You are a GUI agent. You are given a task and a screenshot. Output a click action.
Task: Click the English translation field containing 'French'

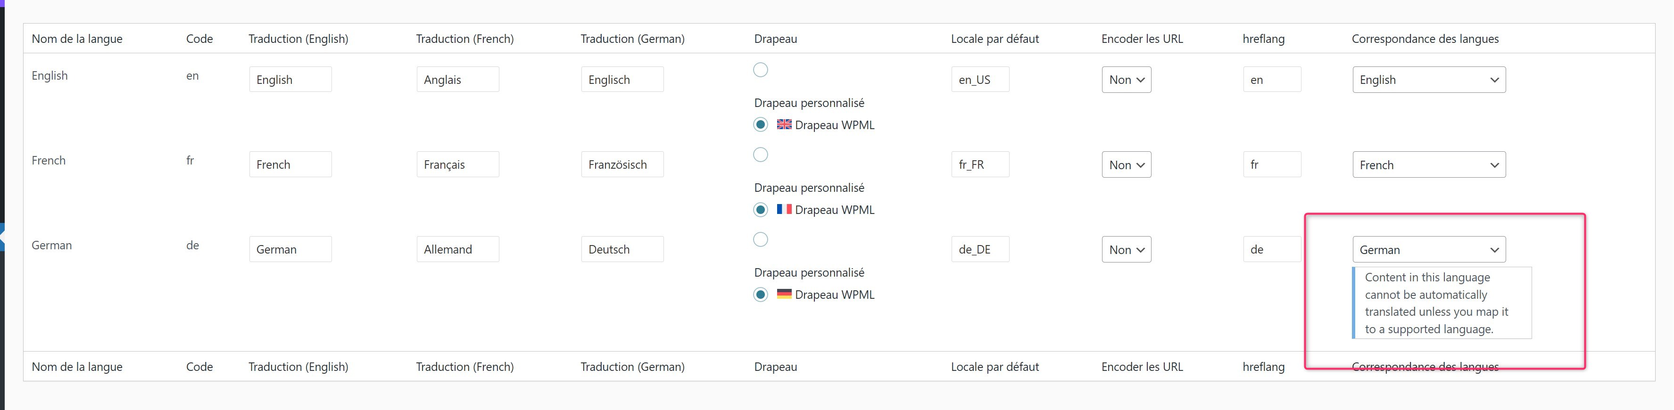[290, 164]
